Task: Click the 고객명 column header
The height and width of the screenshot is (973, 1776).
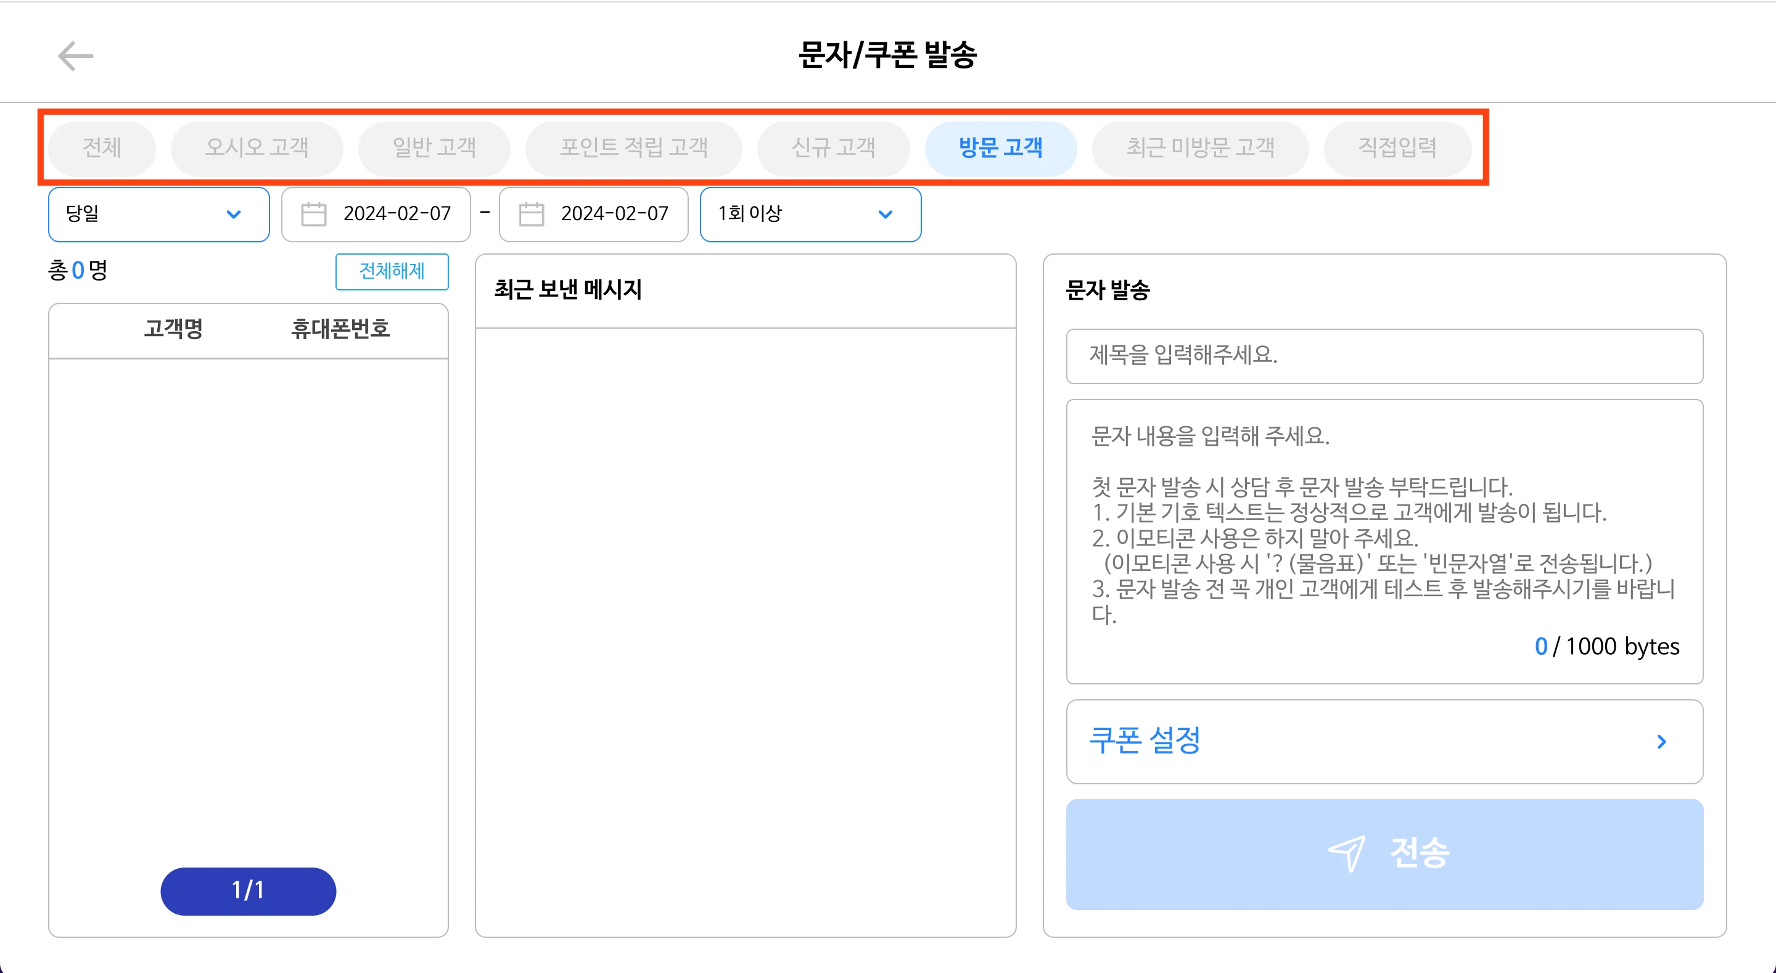Action: [x=173, y=329]
